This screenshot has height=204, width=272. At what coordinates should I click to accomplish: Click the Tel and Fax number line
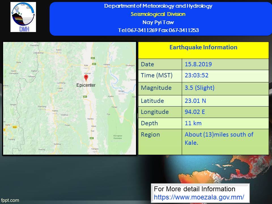158,30
